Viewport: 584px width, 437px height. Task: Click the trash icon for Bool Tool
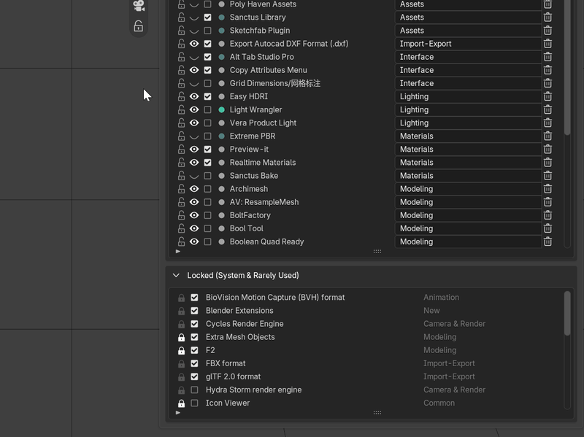tap(547, 228)
